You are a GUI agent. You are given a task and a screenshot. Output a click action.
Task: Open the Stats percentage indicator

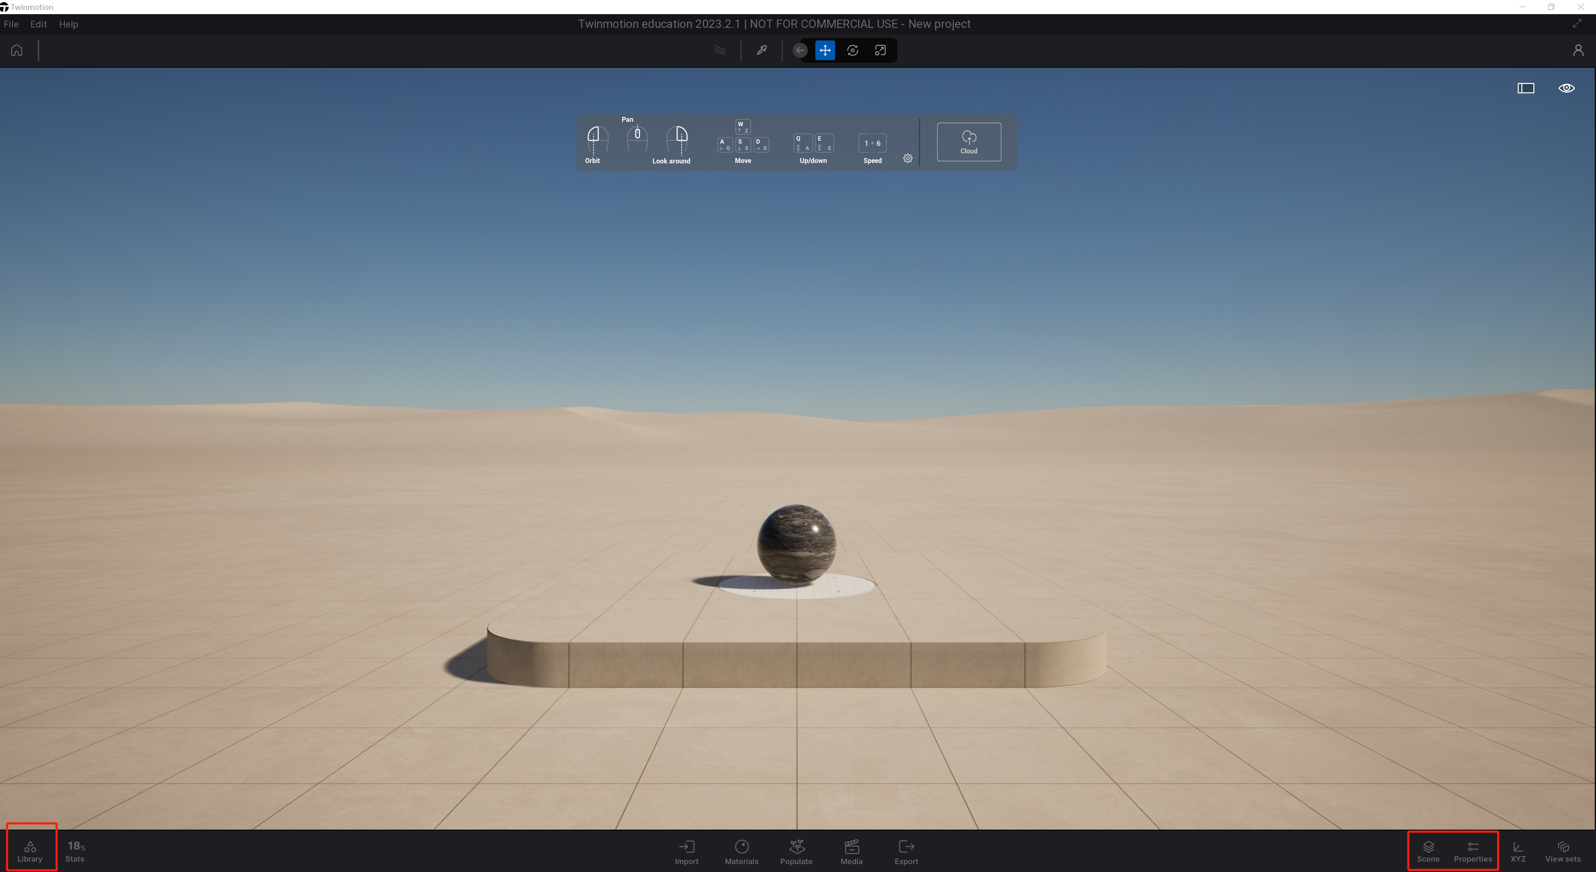[x=75, y=851]
